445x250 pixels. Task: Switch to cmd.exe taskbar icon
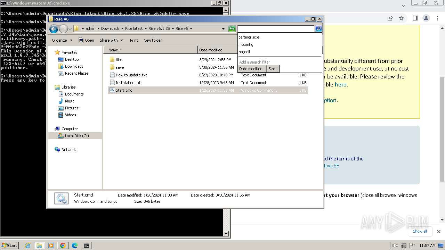pyautogui.click(x=86, y=245)
